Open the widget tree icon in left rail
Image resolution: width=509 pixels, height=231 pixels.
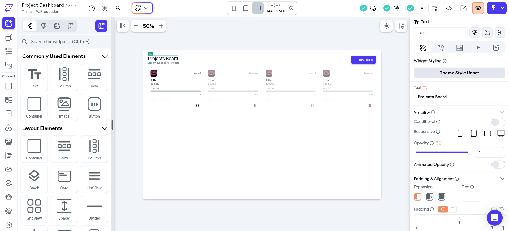pyautogui.click(x=8, y=51)
